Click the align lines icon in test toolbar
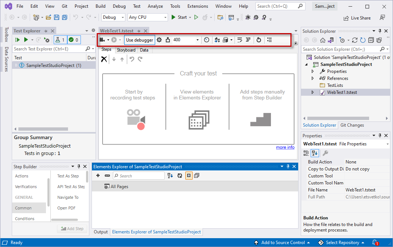Image resolution: width=393 pixels, height=247 pixels. tap(248, 40)
